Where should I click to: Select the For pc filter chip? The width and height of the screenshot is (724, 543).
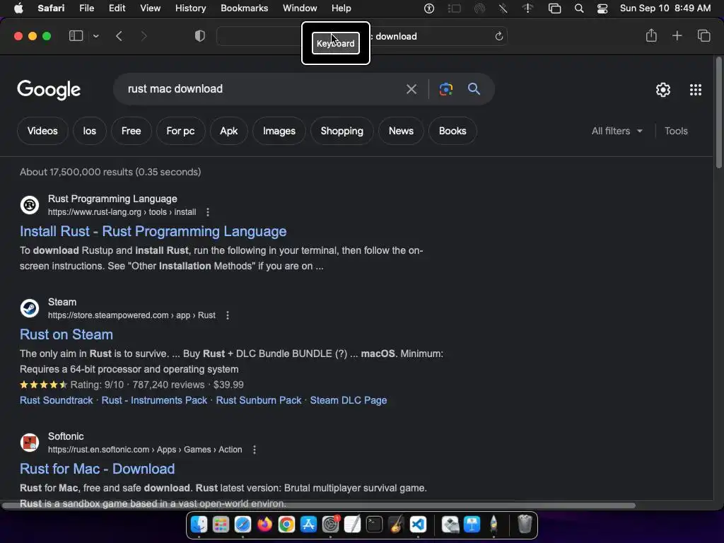click(180, 131)
